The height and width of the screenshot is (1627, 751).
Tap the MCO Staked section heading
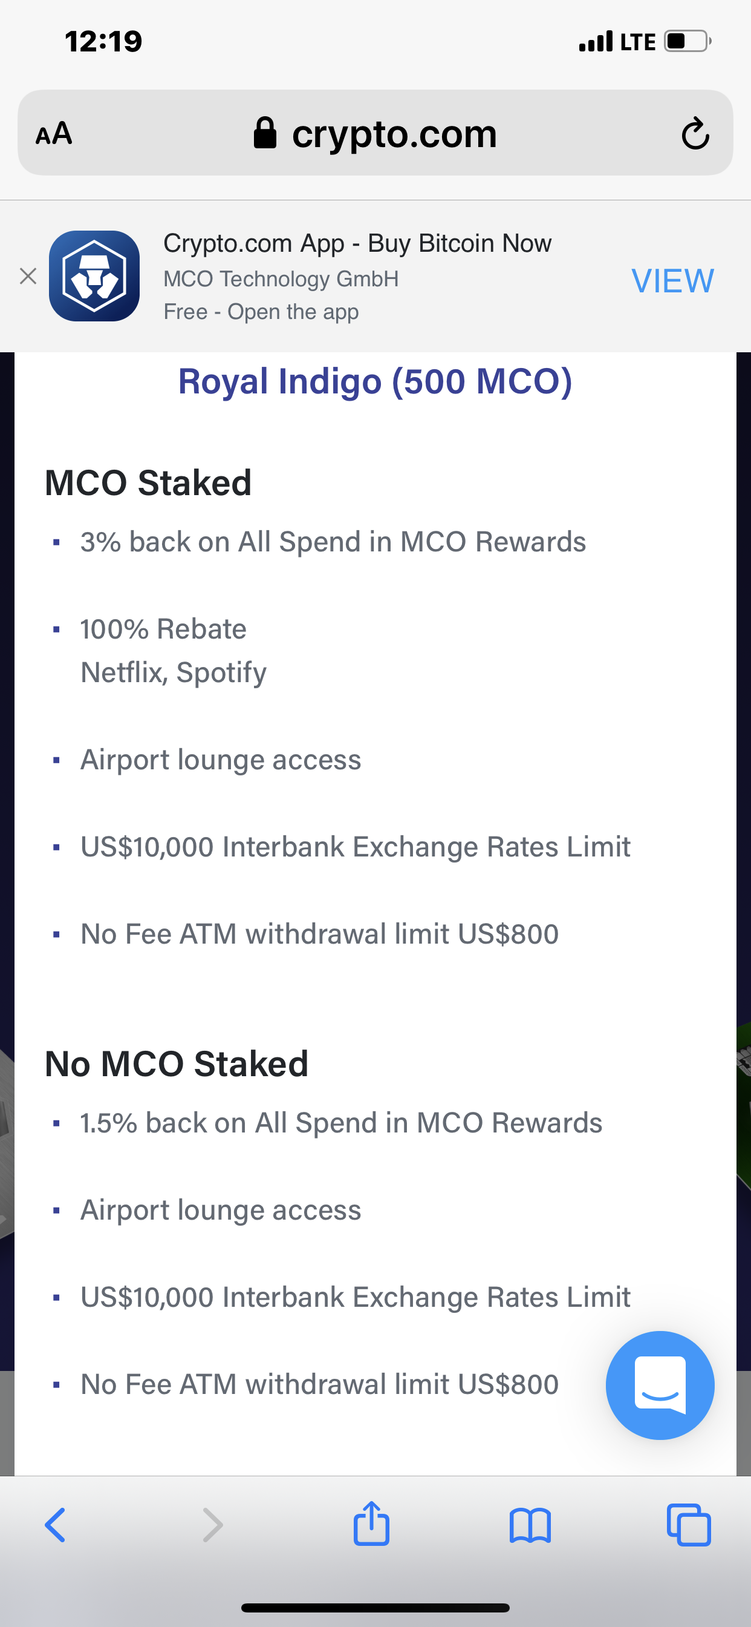pos(148,483)
